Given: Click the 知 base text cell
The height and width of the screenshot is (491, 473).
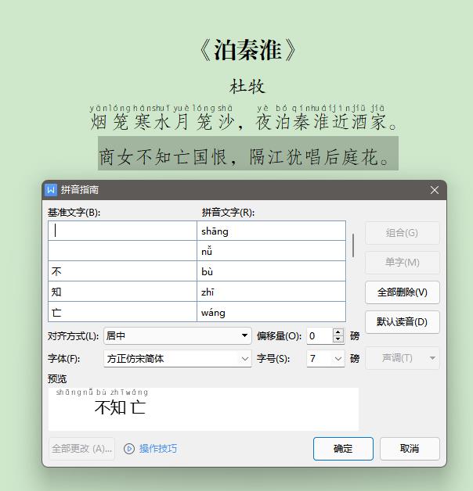Looking at the screenshot, I should tap(122, 292).
